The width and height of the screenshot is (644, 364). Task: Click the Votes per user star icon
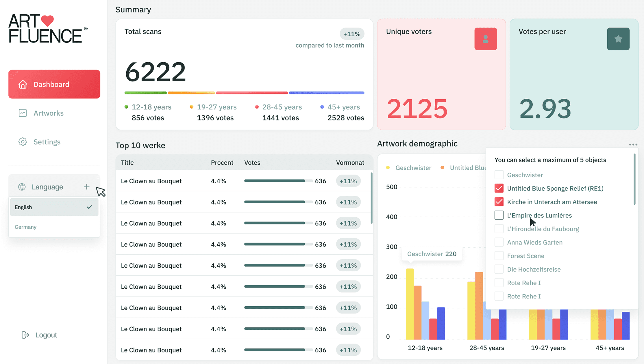tap(618, 39)
